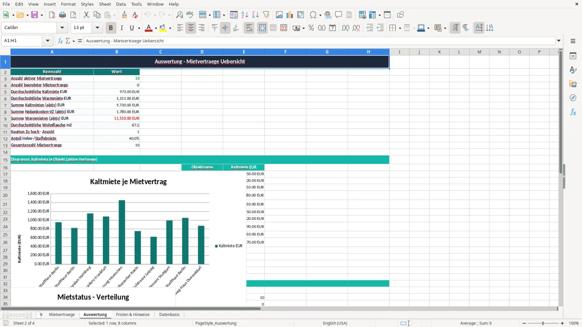The width and height of the screenshot is (582, 327).
Task: Click the Clear Direct Formatting icon
Action: pos(135,15)
